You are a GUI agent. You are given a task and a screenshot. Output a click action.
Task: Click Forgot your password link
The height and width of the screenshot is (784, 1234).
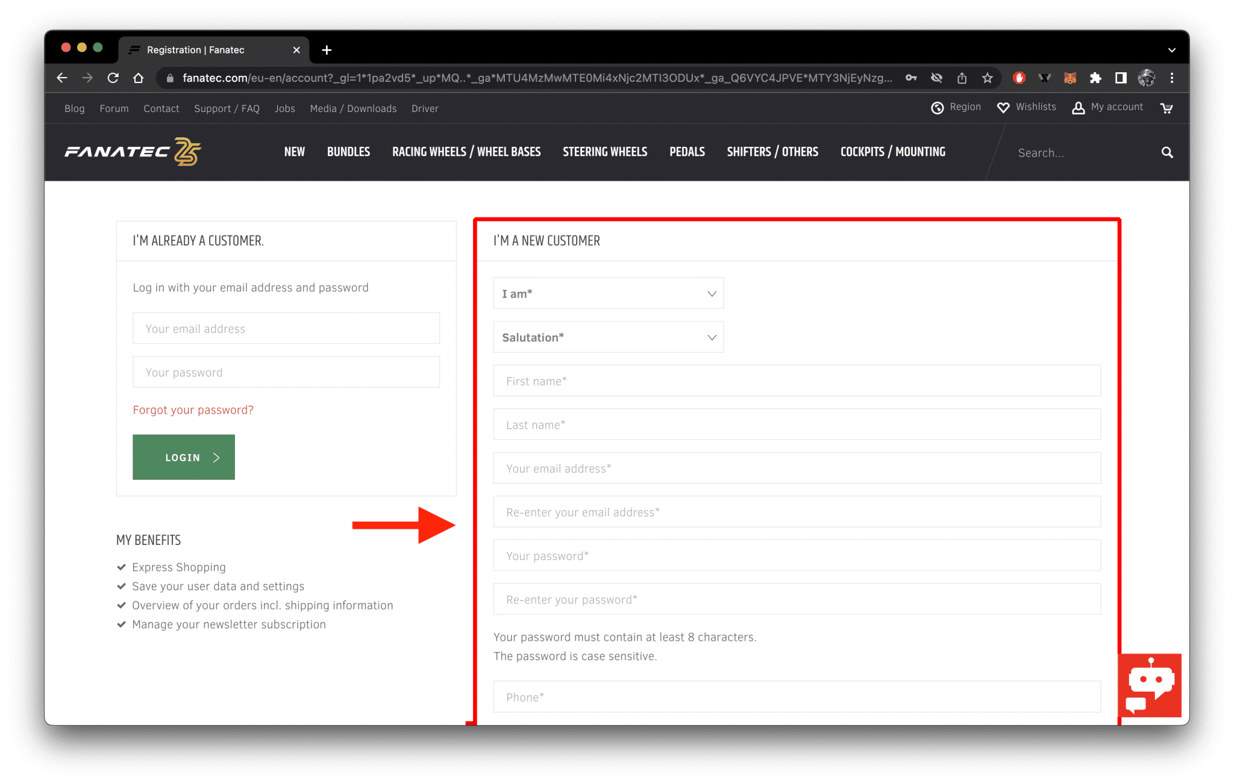pos(193,410)
